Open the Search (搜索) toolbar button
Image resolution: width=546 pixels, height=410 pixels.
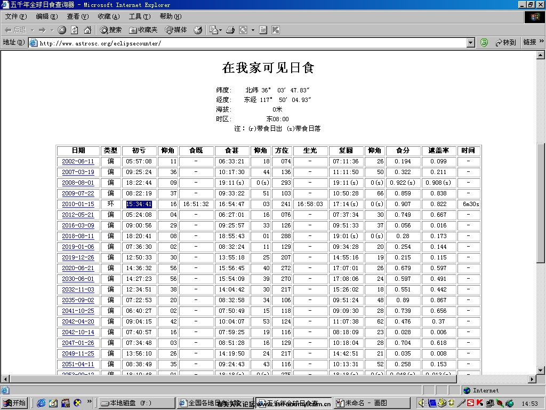(111, 30)
